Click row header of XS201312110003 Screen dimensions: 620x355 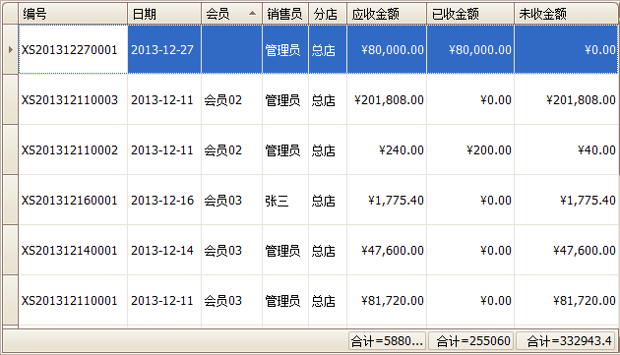11,99
